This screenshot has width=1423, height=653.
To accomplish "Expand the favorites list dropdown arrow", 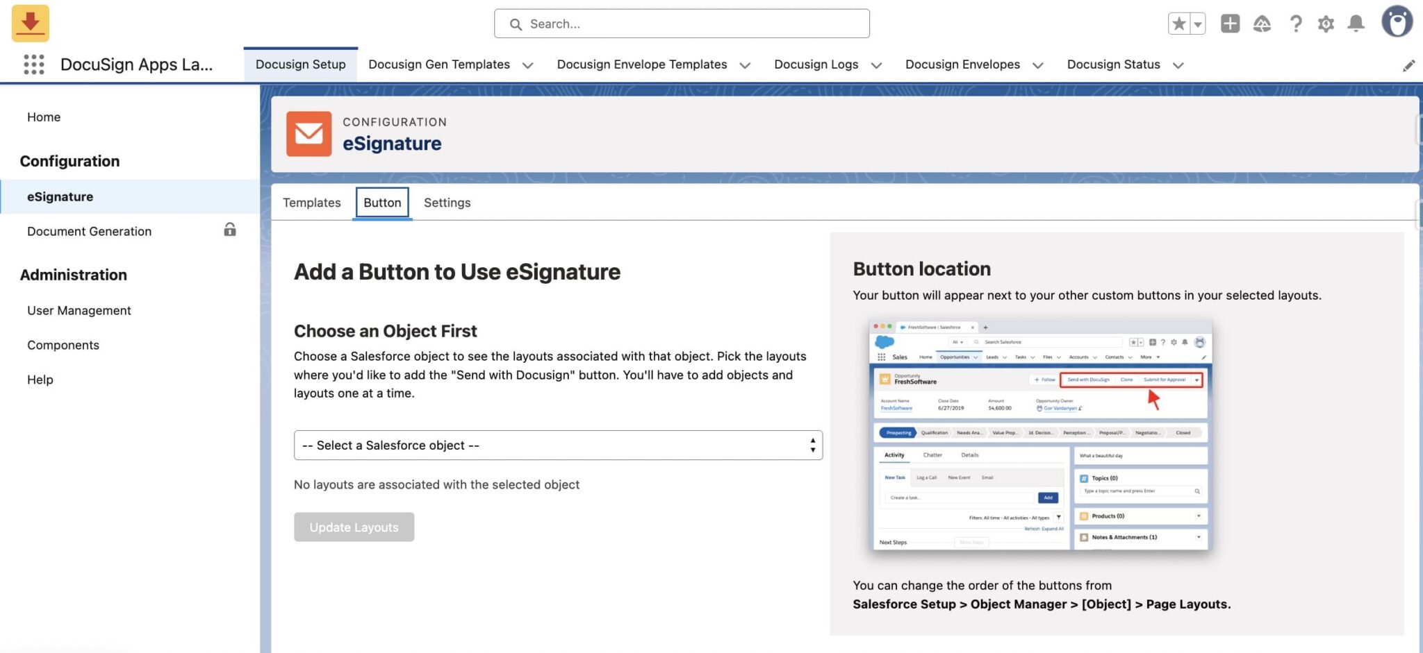I will (1196, 23).
